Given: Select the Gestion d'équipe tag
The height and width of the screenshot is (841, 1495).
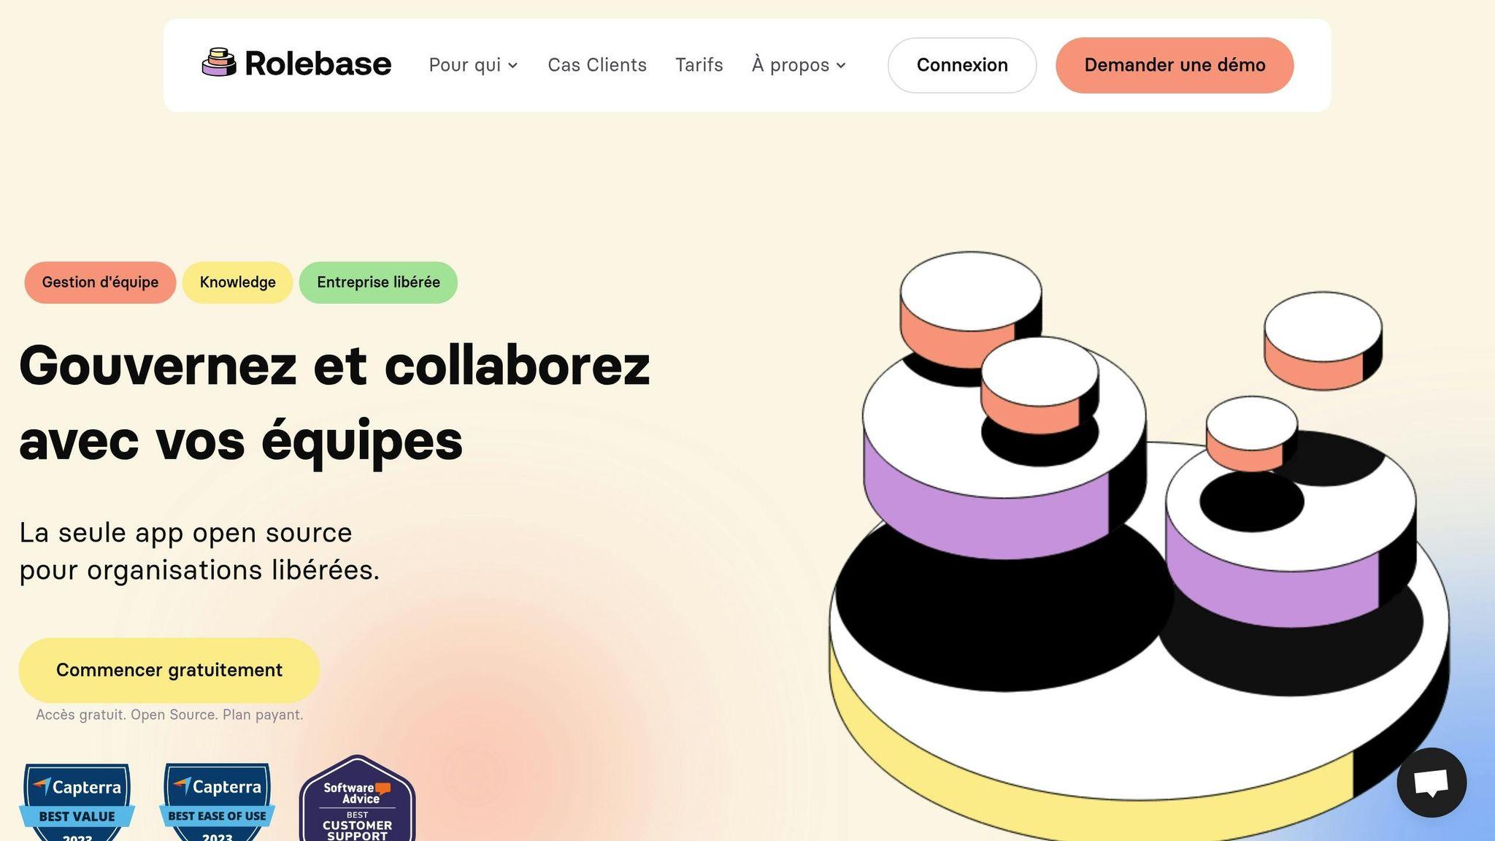Looking at the screenshot, I should click(x=100, y=283).
